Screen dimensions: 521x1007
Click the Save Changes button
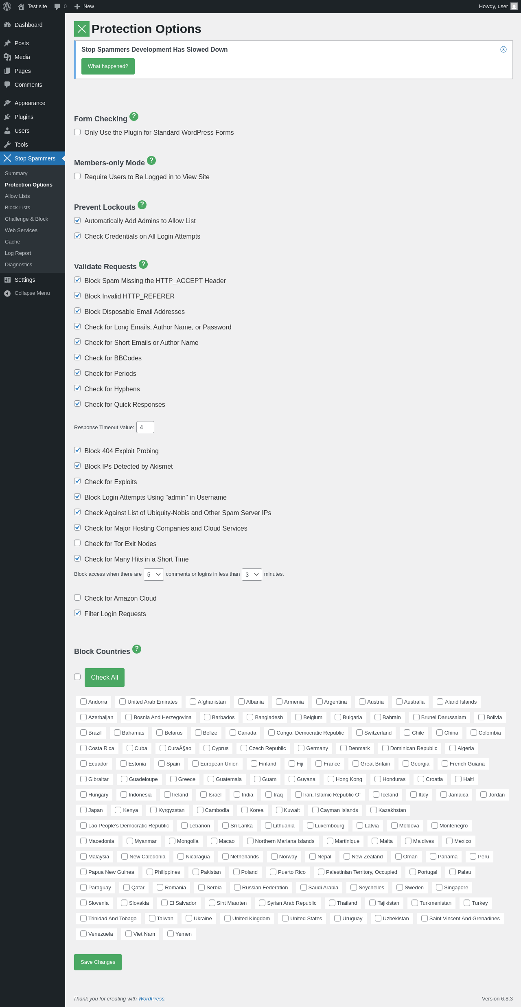tap(98, 962)
